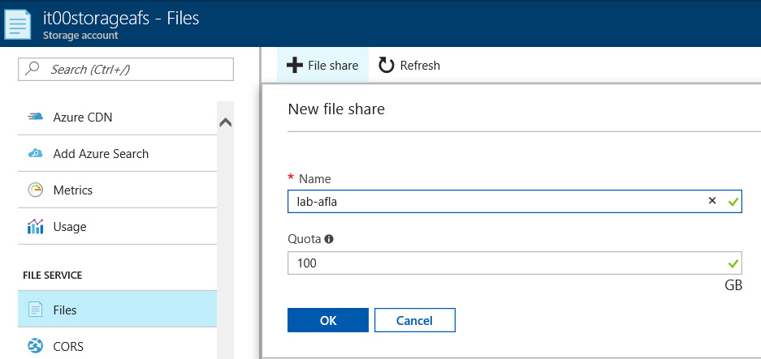The height and width of the screenshot is (359, 761).
Task: Select the Azure CDN menu entry
Action: coord(118,117)
